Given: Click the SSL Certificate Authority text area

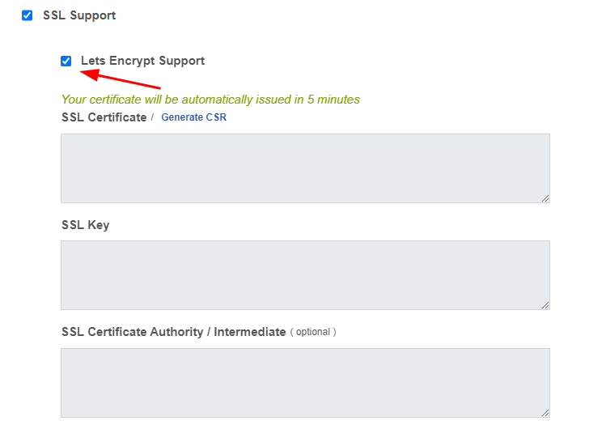Looking at the screenshot, I should [x=305, y=382].
